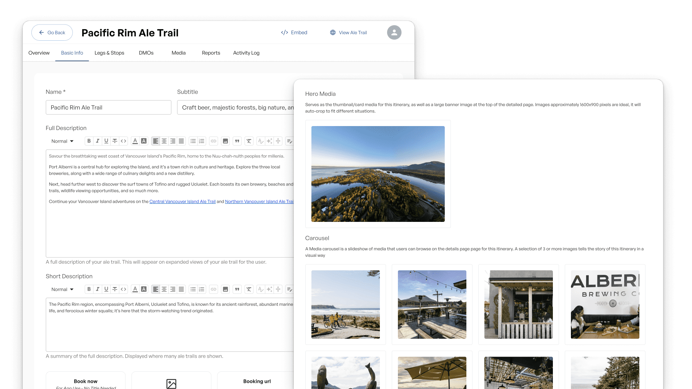Click the code icon in Short Description toolbar

click(124, 289)
